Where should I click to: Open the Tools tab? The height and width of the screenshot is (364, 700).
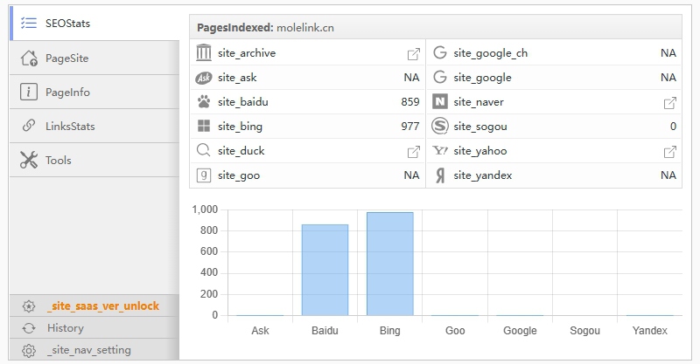(x=59, y=161)
